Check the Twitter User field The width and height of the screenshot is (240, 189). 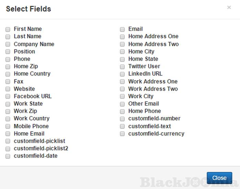pos(122,67)
